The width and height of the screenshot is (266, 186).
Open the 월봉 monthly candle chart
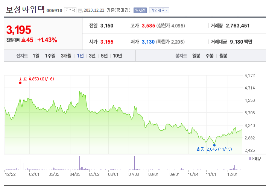coord(223,56)
